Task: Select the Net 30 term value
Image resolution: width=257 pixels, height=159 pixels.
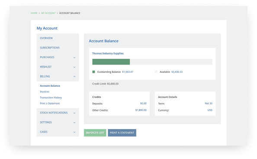Action: pos(209,104)
